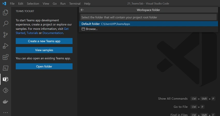Select Default folder C:\Users\HP\TeamsApps option

tap(149, 24)
